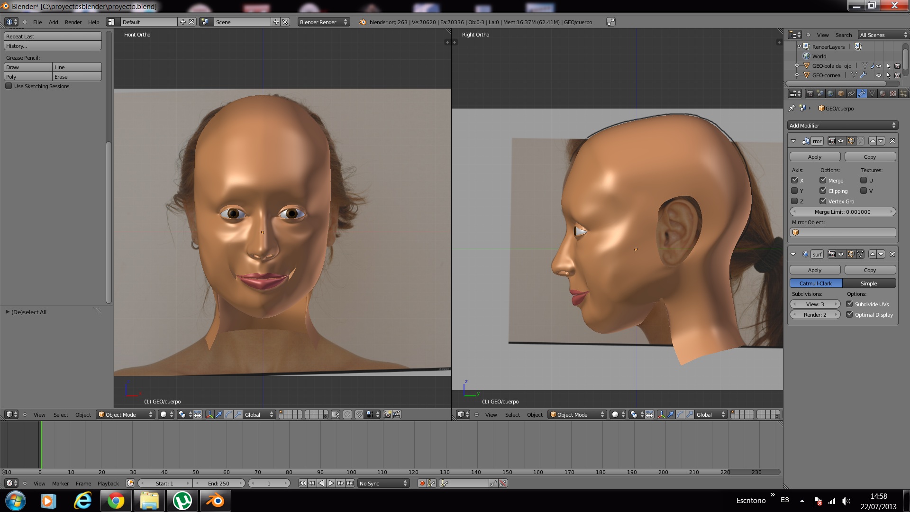Open the Object Constraints tab icon
The width and height of the screenshot is (910, 512).
[851, 93]
